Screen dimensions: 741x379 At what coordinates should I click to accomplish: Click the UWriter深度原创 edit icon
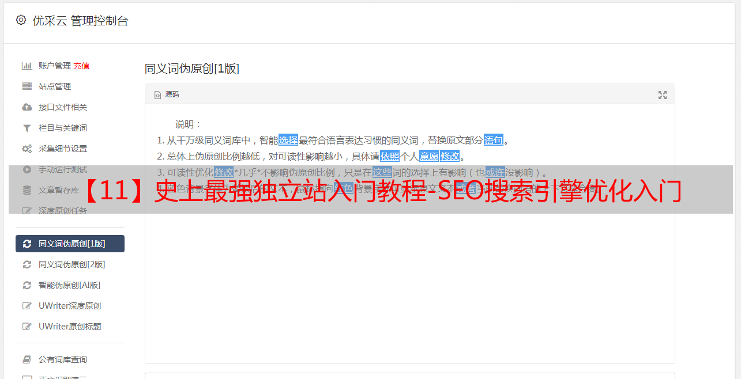(x=27, y=306)
